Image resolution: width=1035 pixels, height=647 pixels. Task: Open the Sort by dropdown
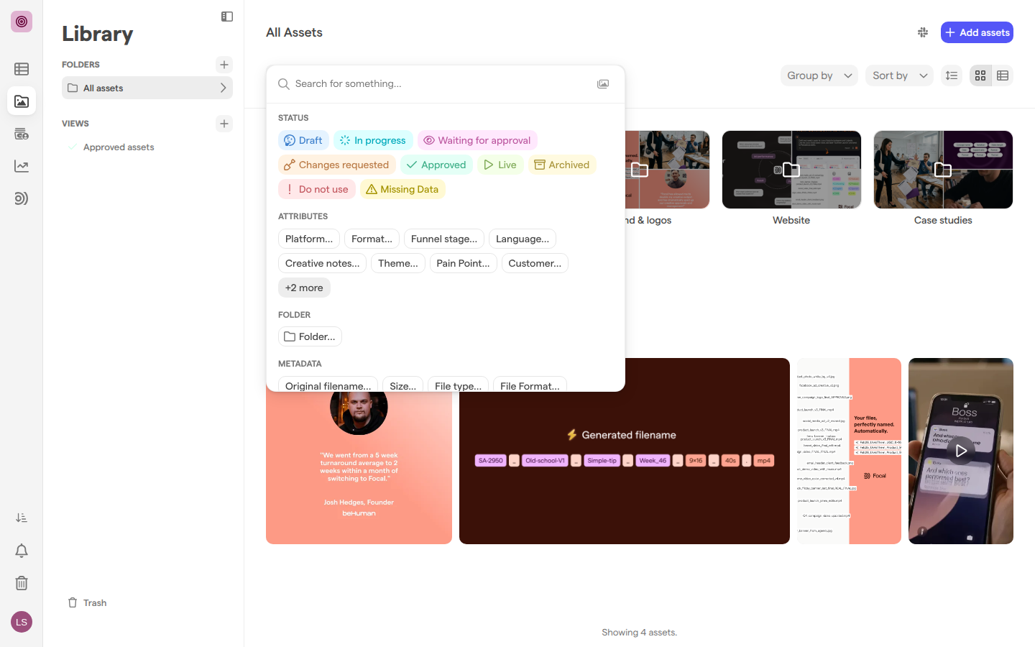[900, 75]
